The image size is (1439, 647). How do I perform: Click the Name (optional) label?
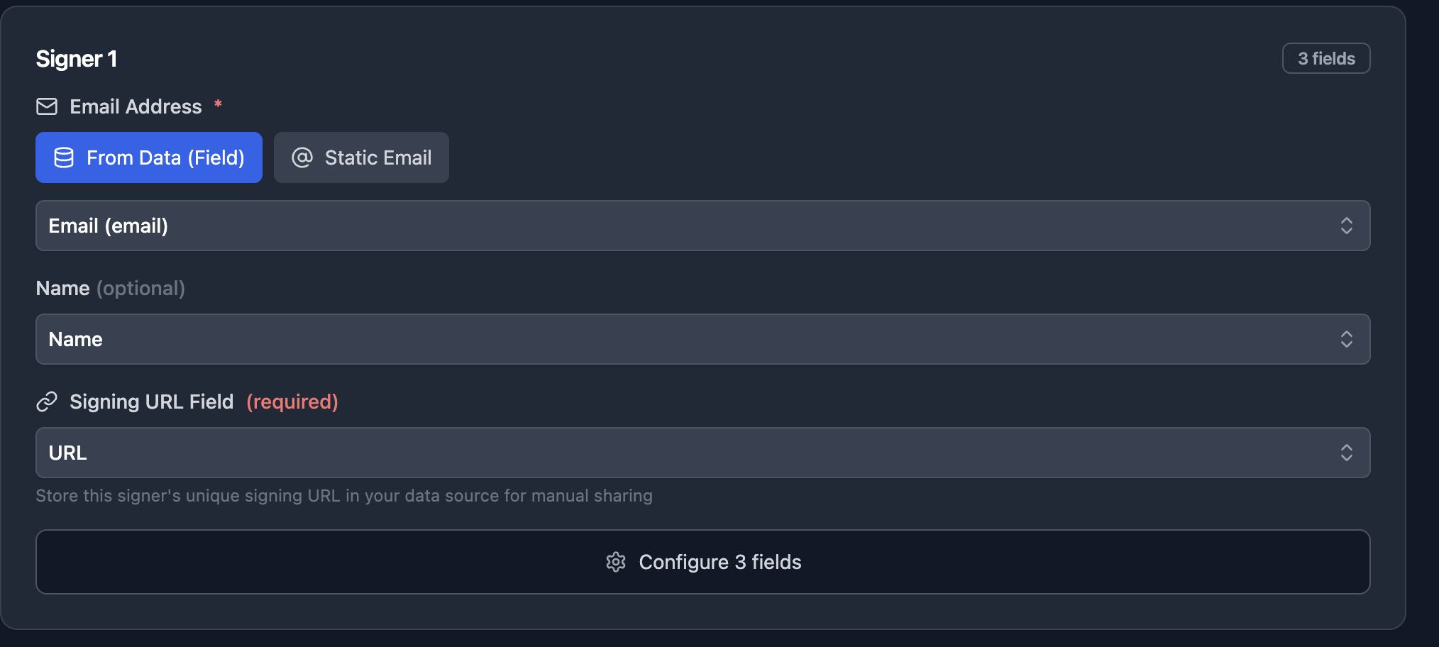(x=110, y=288)
